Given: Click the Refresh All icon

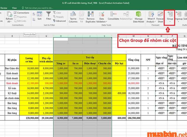Looking at the screenshot, I should click(9, 14).
